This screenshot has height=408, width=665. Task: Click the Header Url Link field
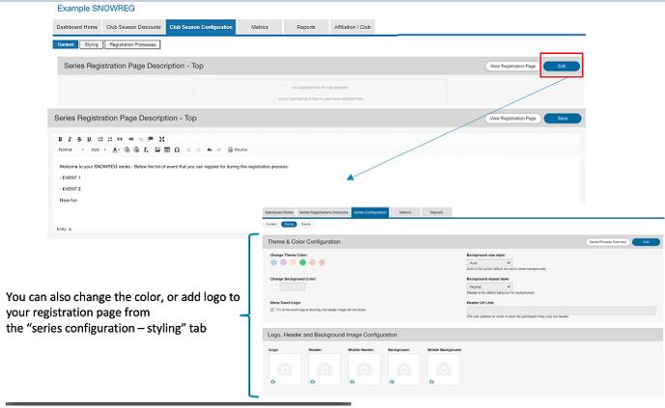coord(561,310)
